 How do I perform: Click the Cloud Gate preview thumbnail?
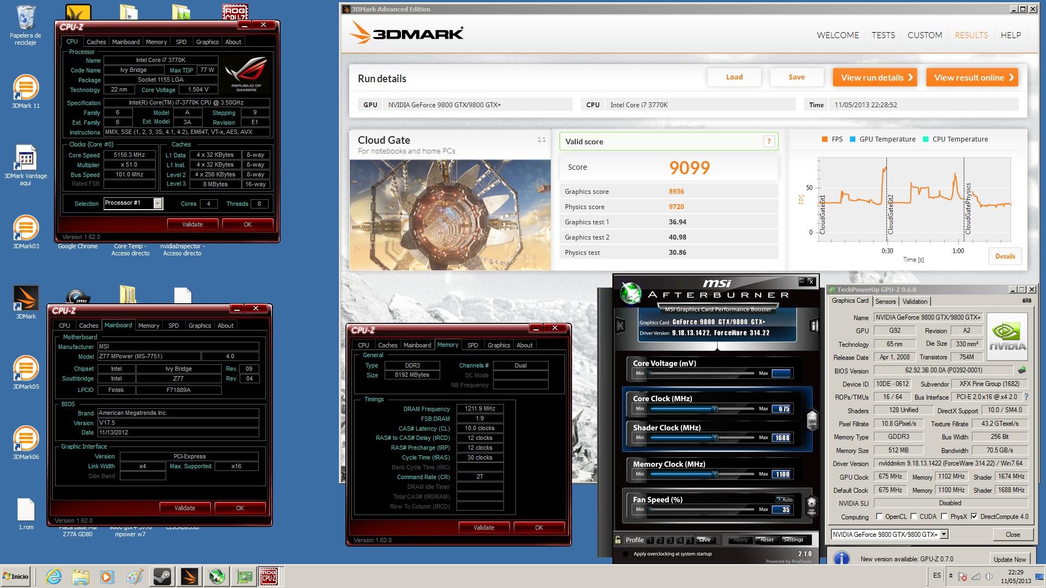click(450, 215)
